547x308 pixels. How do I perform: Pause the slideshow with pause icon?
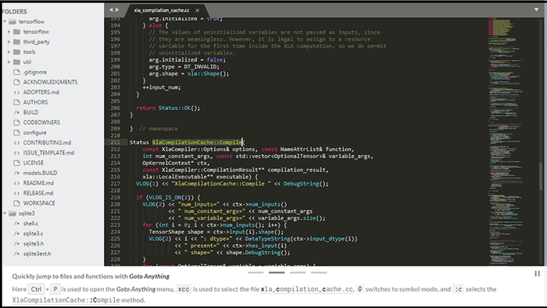click(x=538, y=274)
